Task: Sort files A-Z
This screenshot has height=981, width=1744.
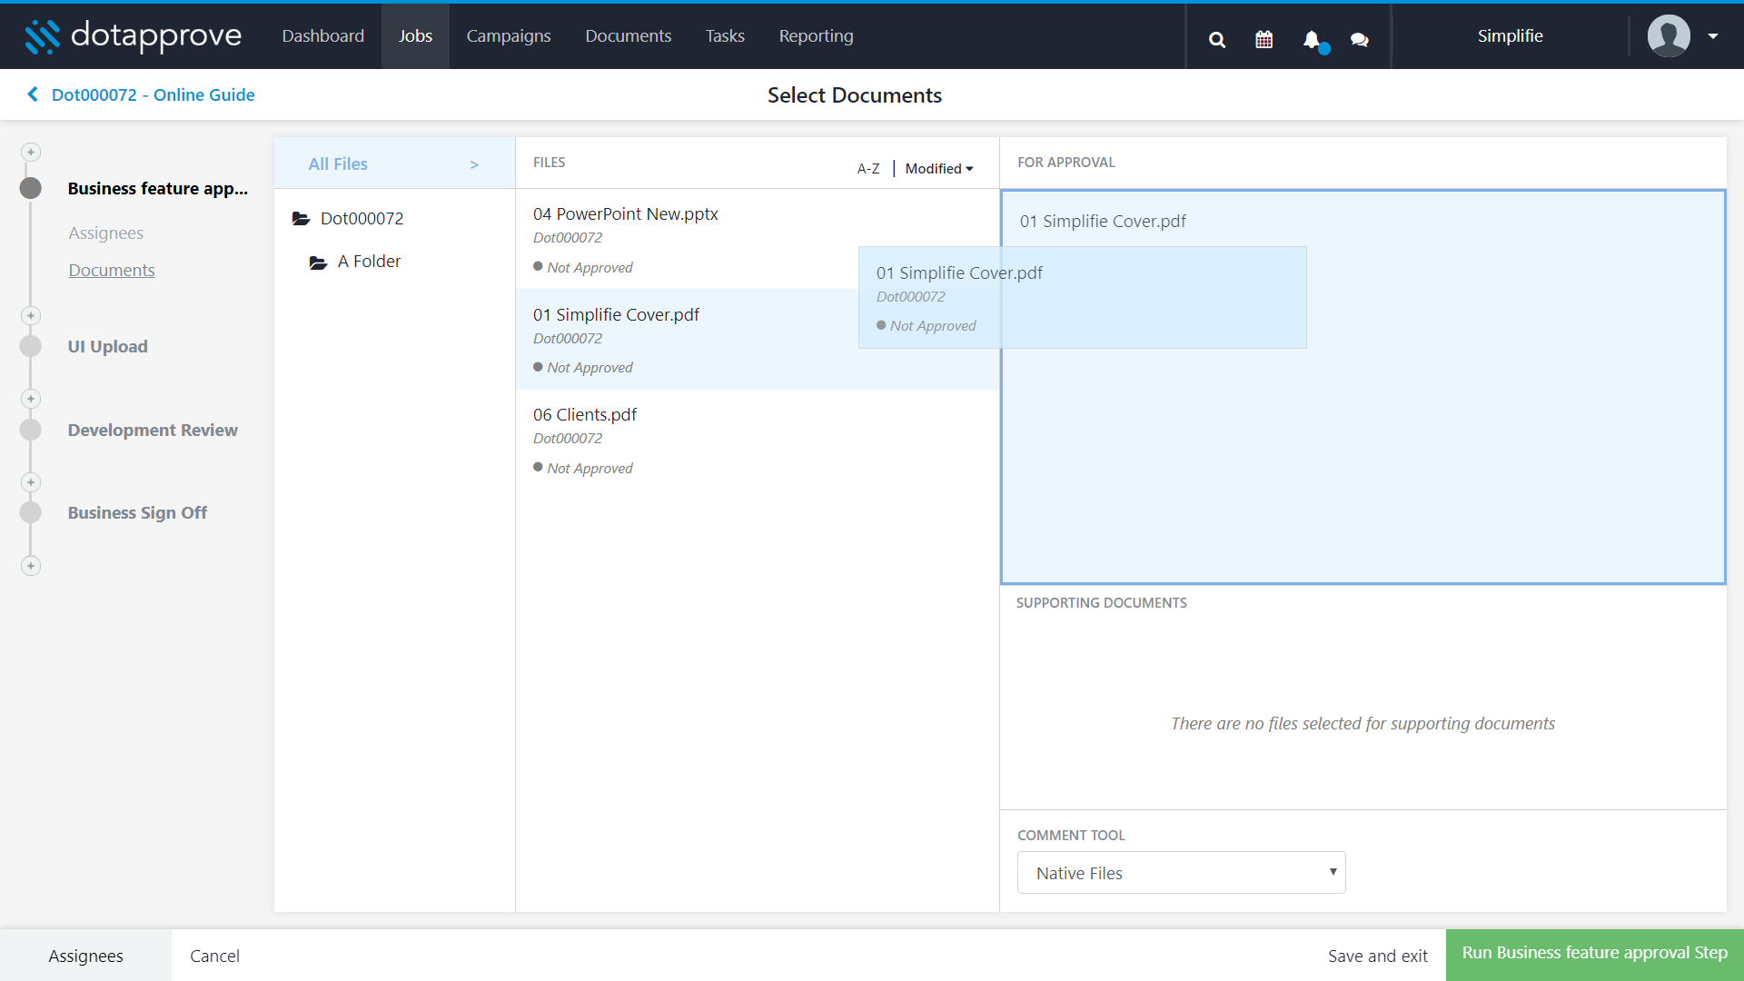Action: [x=868, y=169]
